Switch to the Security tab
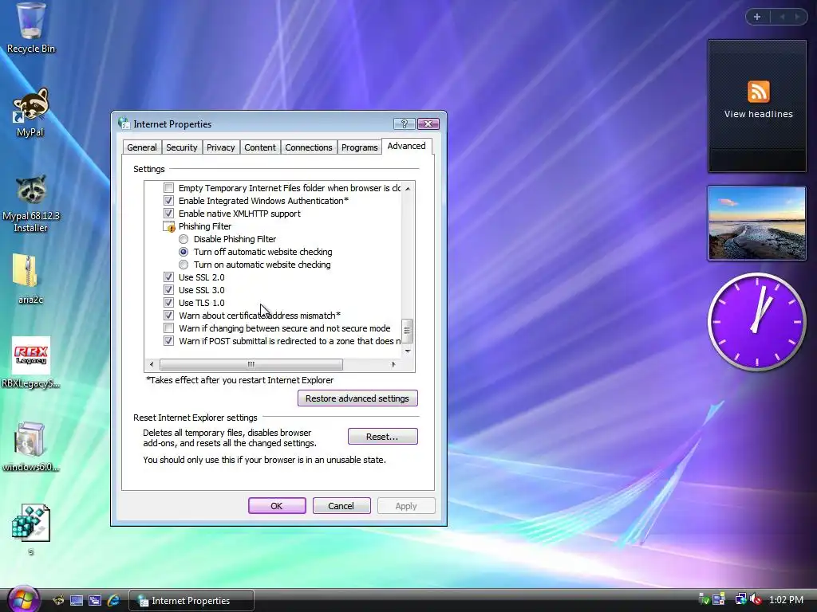 pos(181,147)
